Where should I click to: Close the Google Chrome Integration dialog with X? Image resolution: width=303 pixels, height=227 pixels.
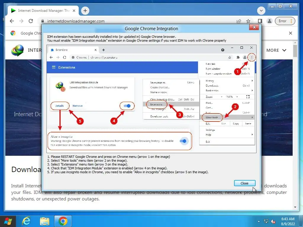pos(254,27)
